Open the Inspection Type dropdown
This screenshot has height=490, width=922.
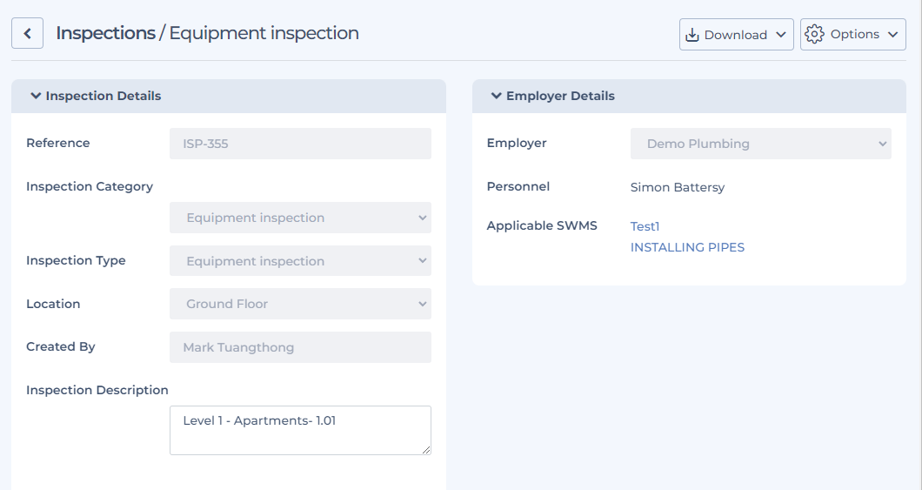(x=300, y=260)
